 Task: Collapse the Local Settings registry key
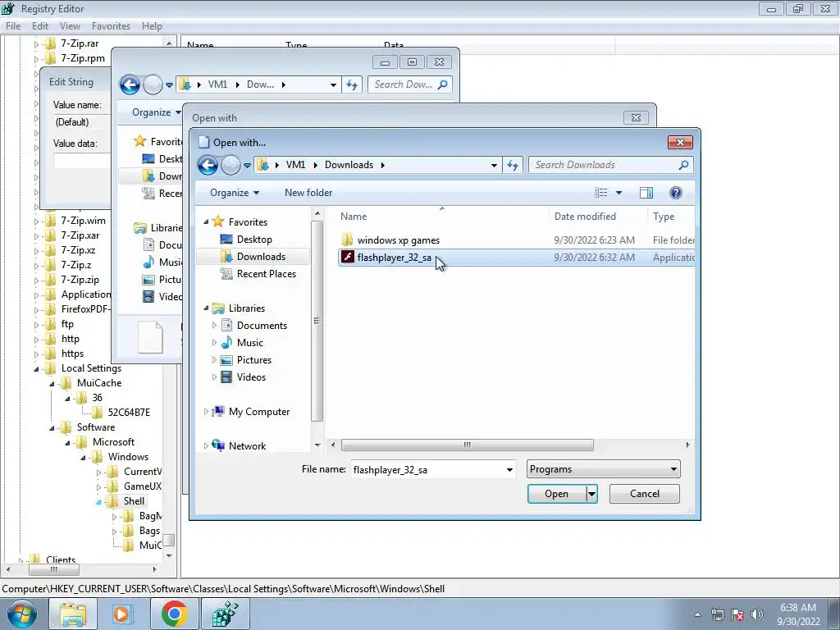36,368
